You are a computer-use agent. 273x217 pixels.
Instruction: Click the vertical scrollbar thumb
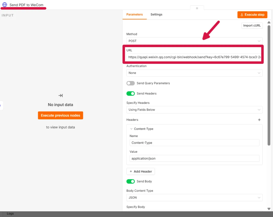tap(269, 86)
